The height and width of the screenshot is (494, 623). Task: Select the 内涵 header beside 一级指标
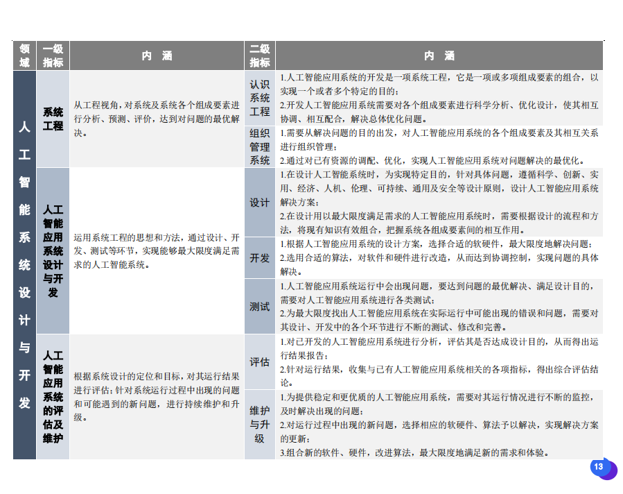157,56
